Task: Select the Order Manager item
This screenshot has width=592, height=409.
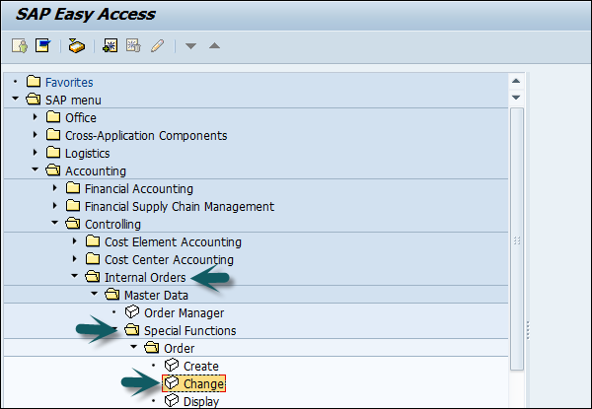Action: (x=177, y=312)
